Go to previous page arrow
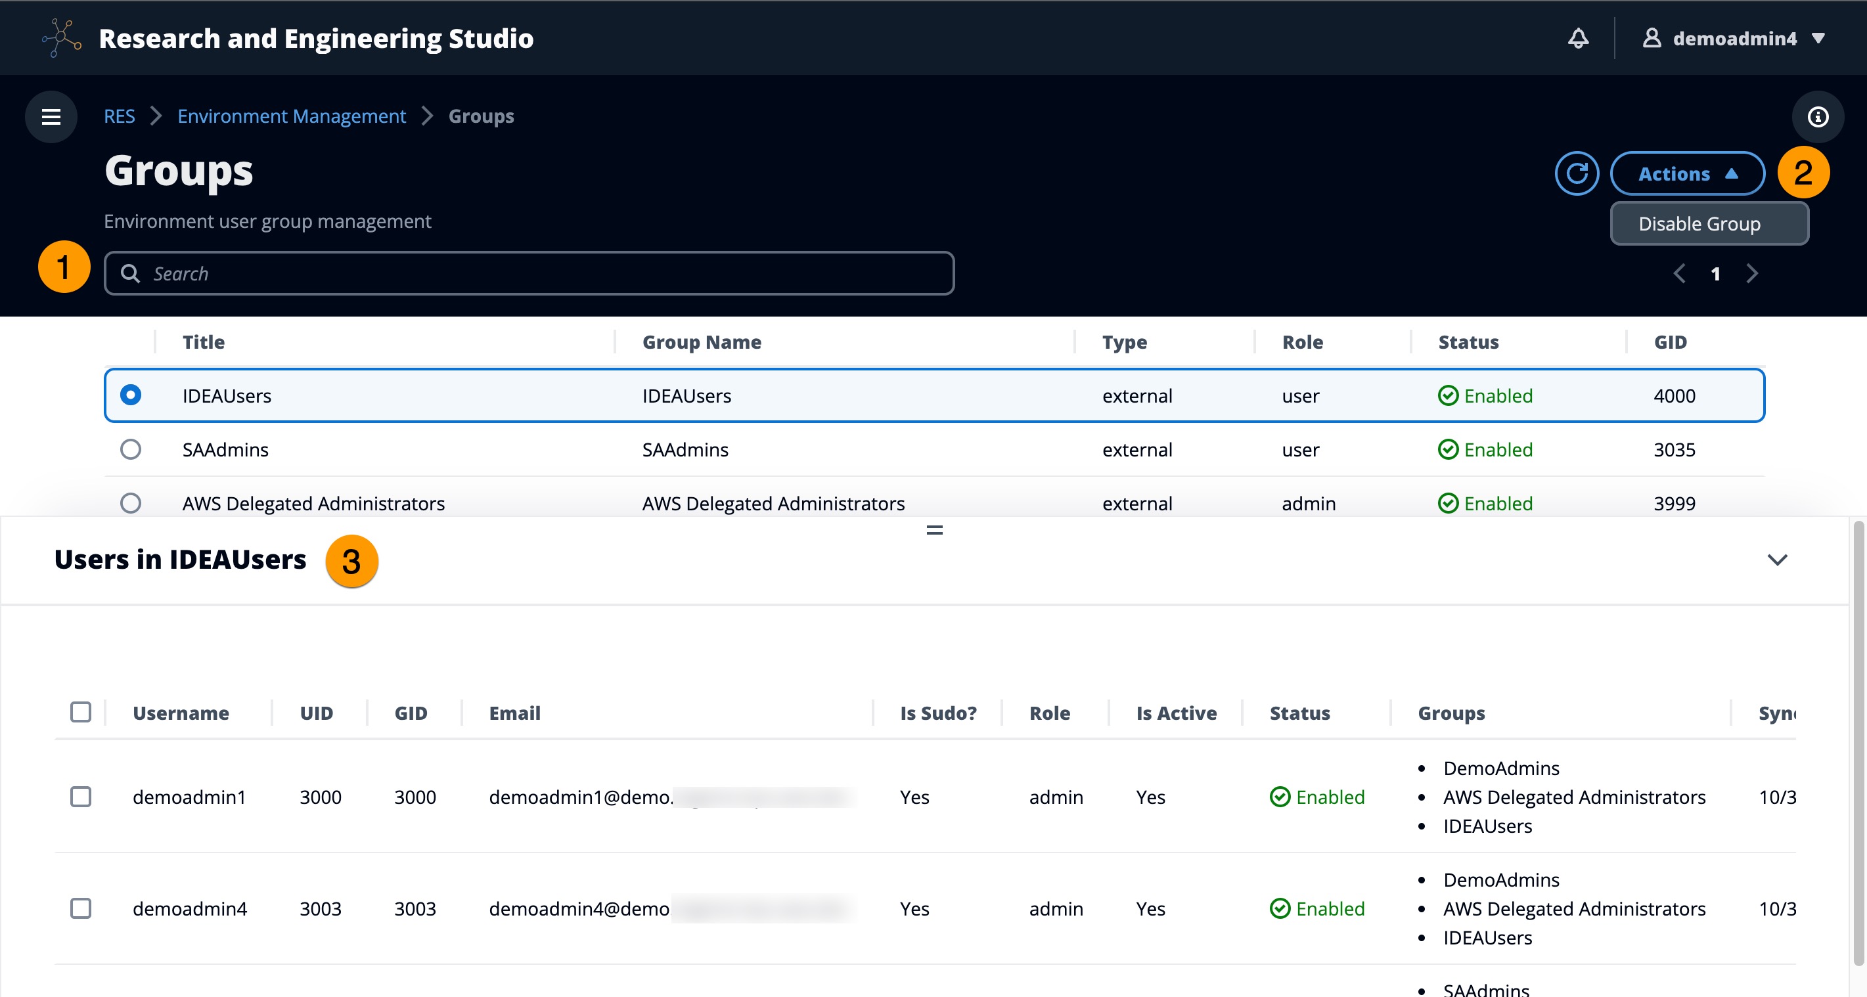 point(1679,274)
